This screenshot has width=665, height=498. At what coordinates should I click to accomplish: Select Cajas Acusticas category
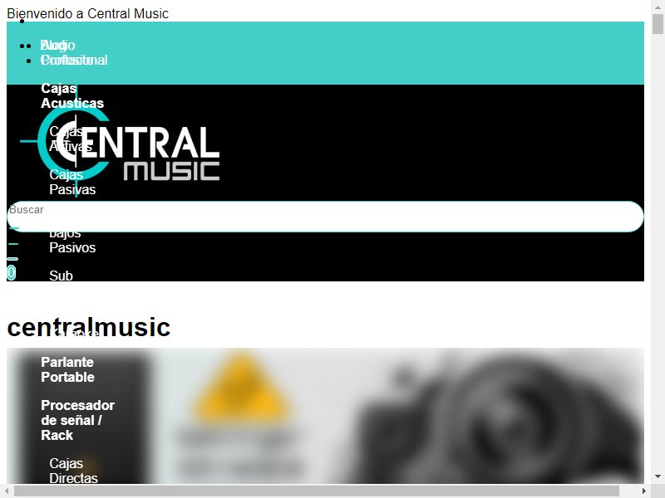tap(72, 95)
